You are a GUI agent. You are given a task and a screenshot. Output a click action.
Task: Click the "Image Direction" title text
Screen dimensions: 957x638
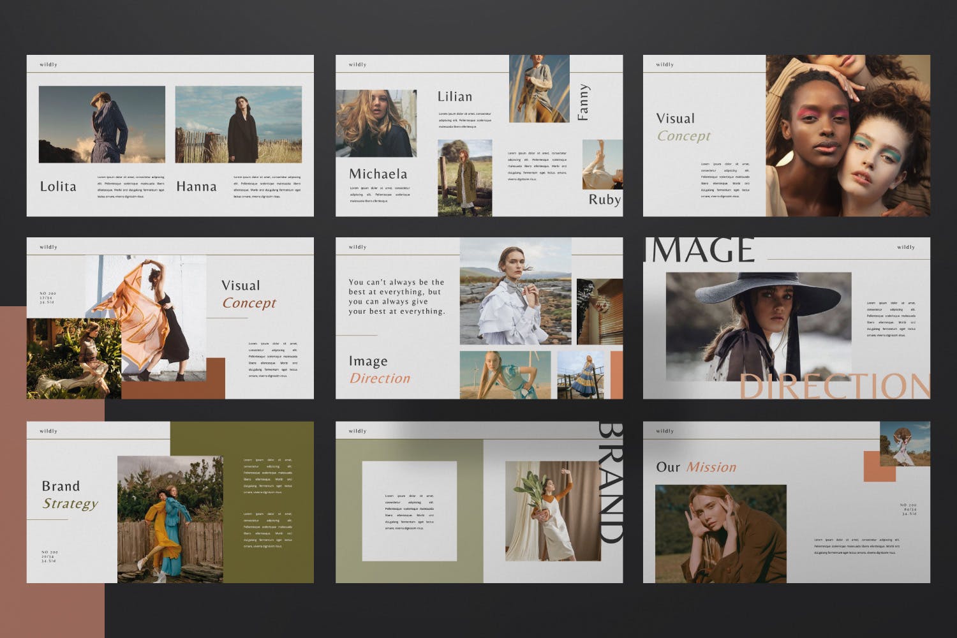379,370
